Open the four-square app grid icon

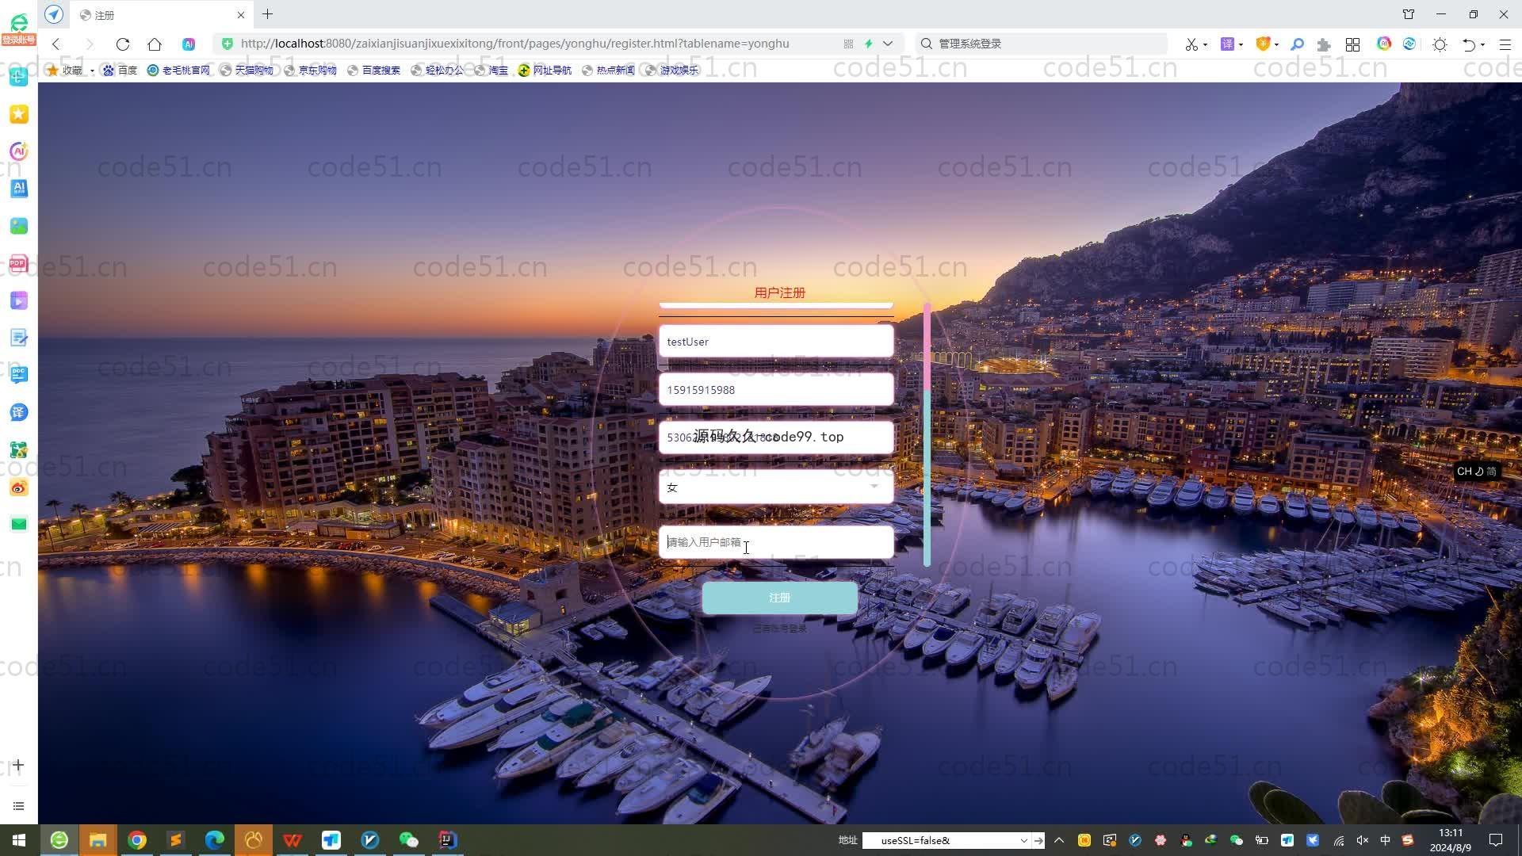(1352, 44)
